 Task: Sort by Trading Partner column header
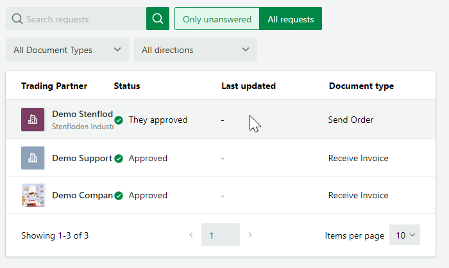tap(54, 86)
